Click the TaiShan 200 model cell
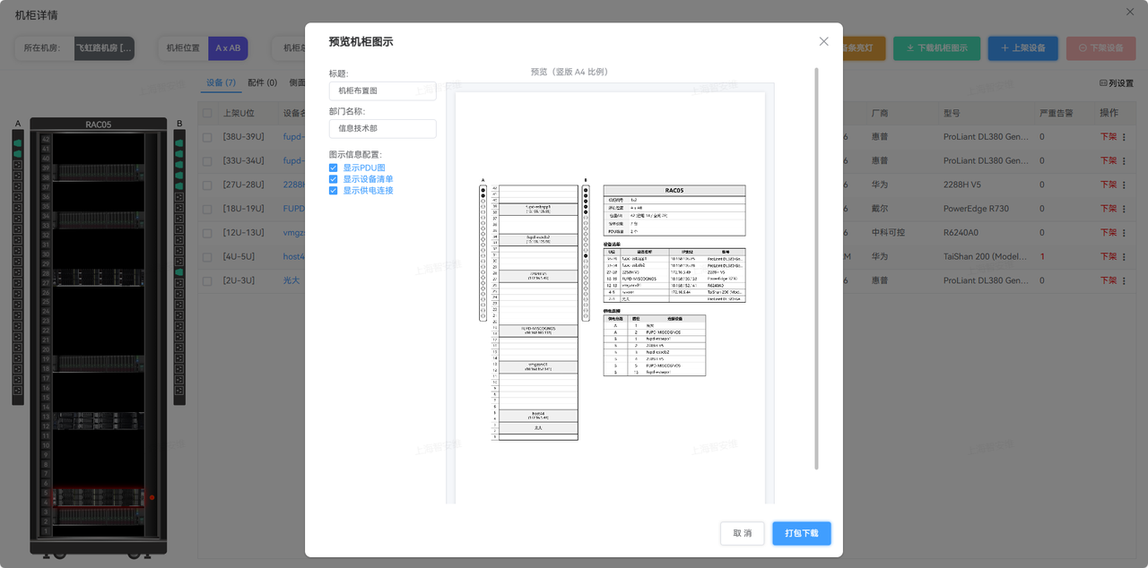 click(986, 257)
